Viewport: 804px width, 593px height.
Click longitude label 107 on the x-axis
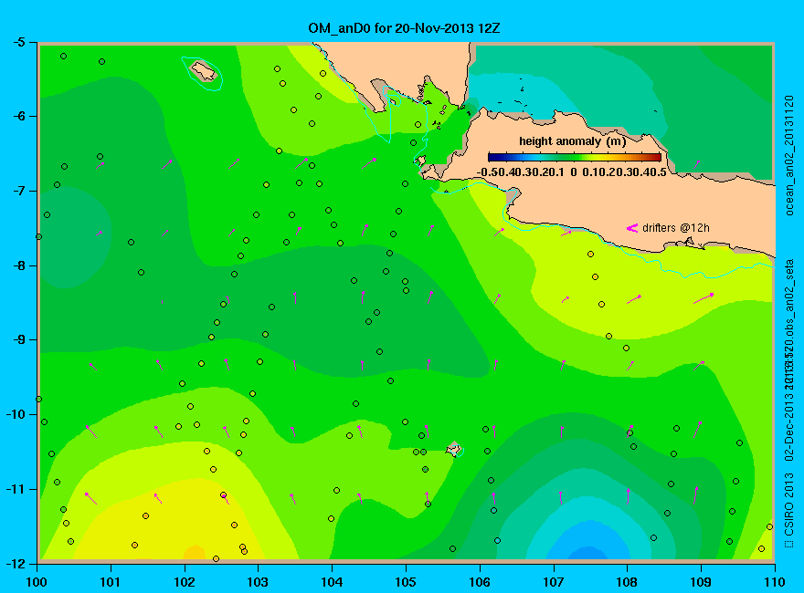point(554,582)
